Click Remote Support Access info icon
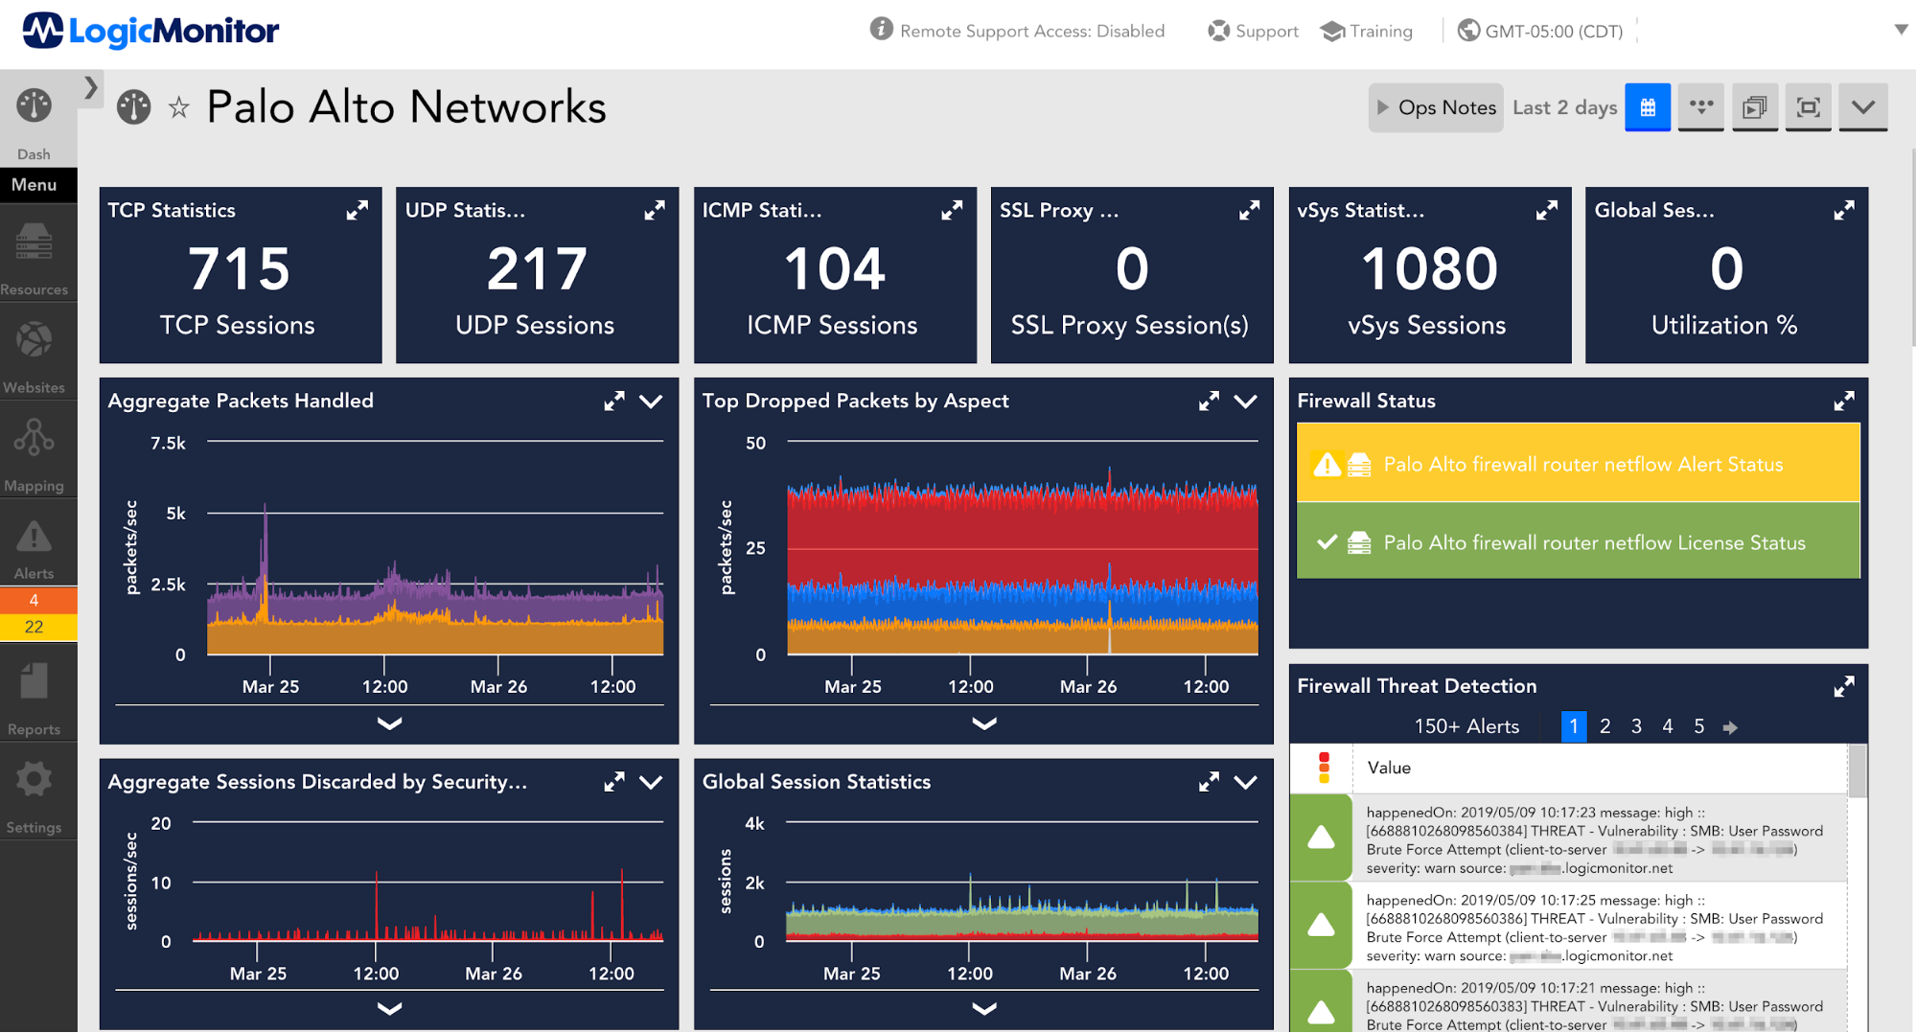 click(881, 30)
